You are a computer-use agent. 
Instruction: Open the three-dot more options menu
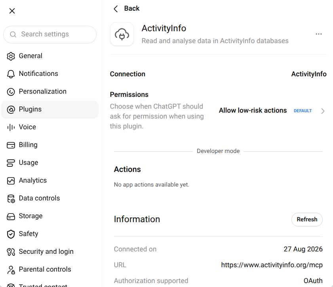click(x=319, y=34)
